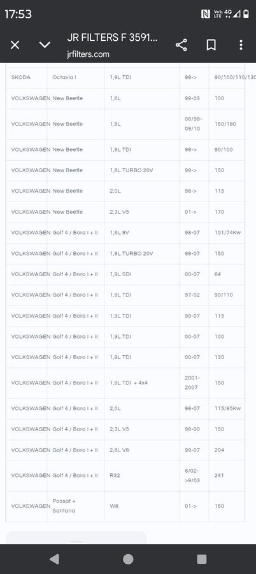Tap the 1,9L TDI + 4x4 cell

(141, 383)
